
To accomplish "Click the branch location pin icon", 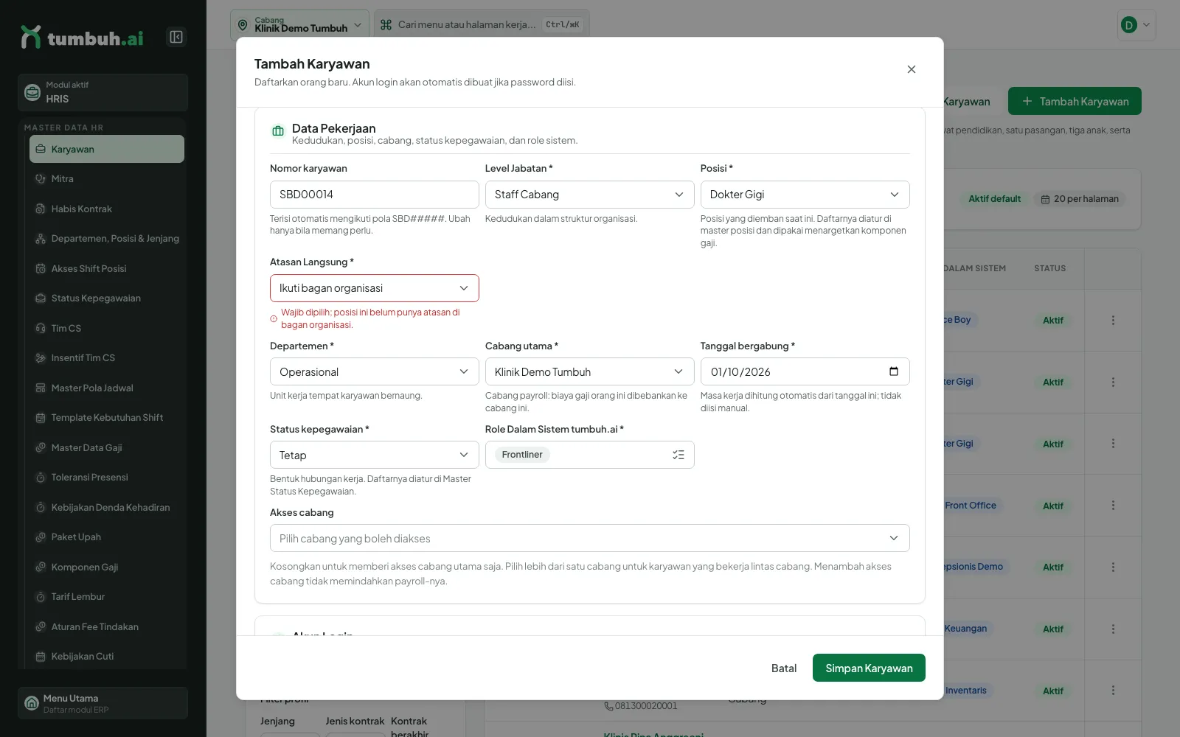I will (x=243, y=25).
